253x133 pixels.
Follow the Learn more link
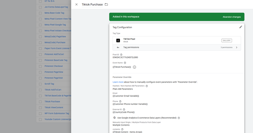(x=118, y=82)
